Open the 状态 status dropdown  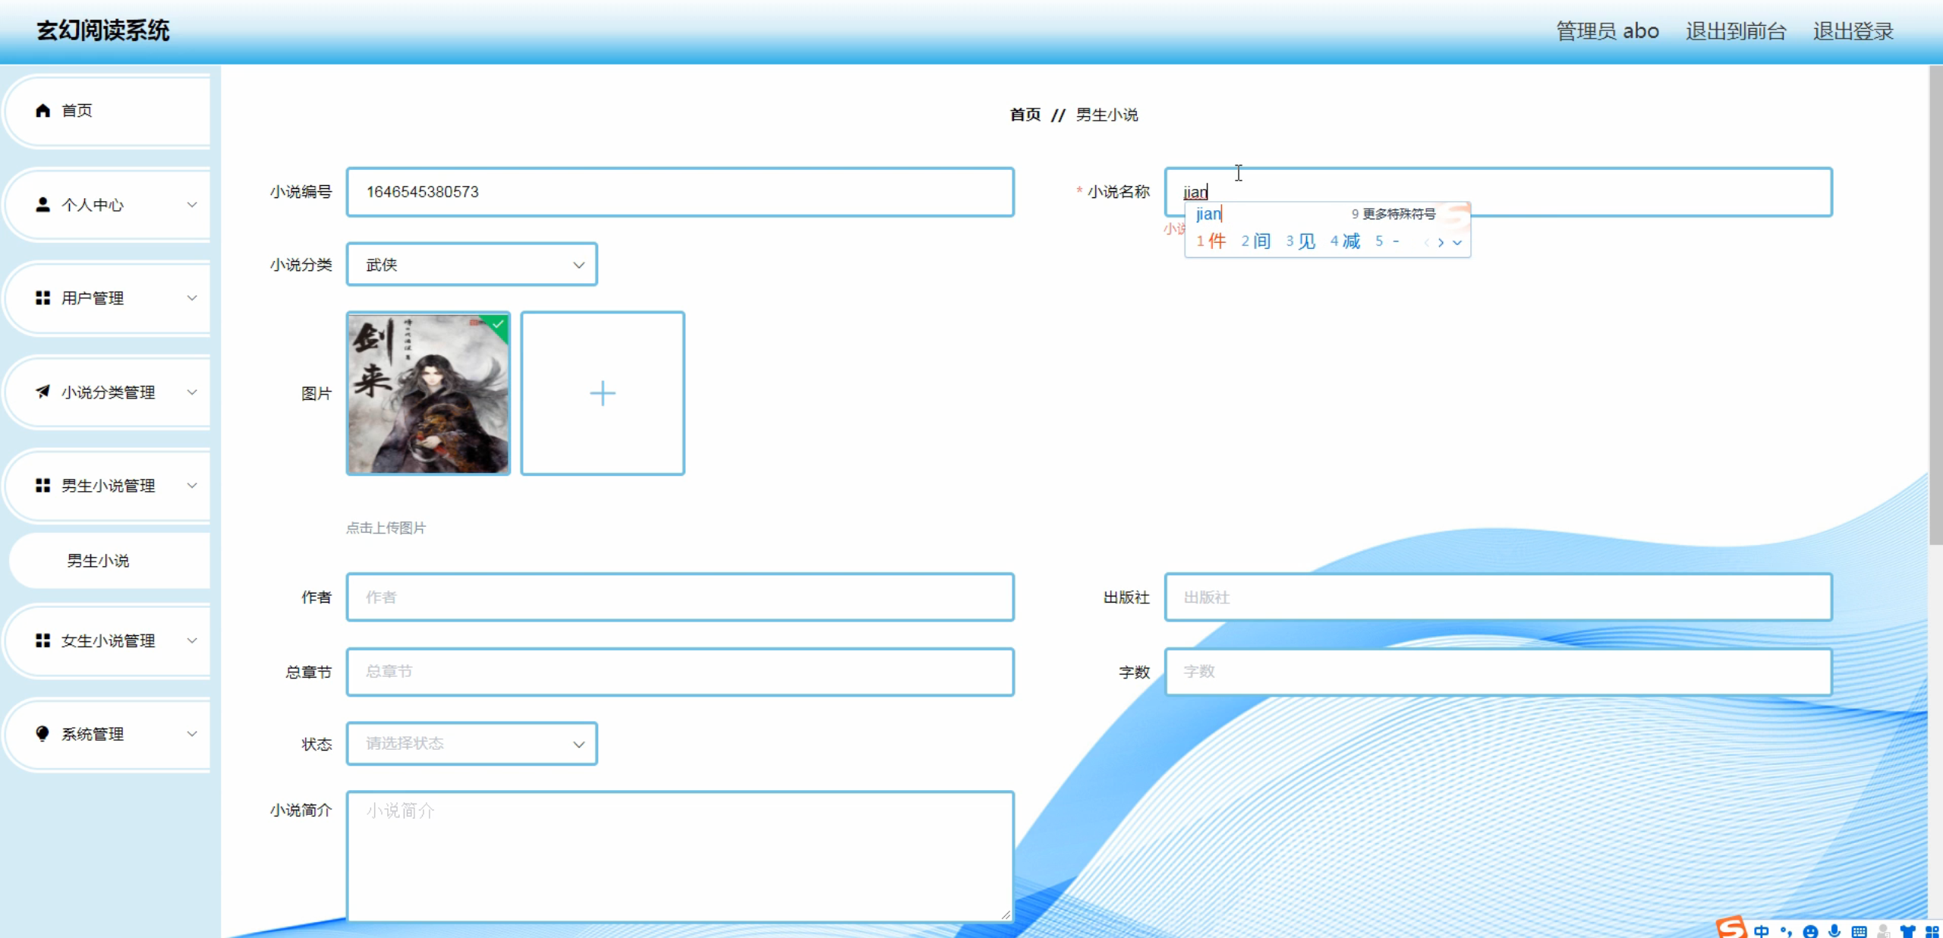(x=471, y=744)
